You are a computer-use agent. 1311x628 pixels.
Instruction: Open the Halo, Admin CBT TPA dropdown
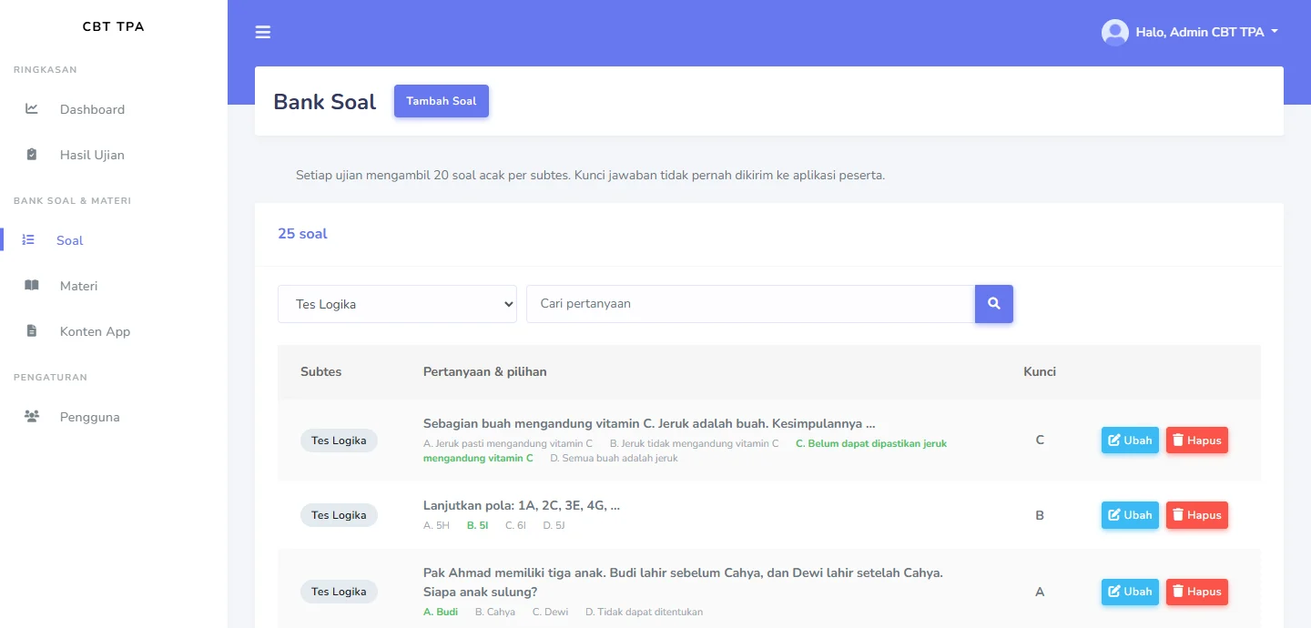coord(1190,33)
